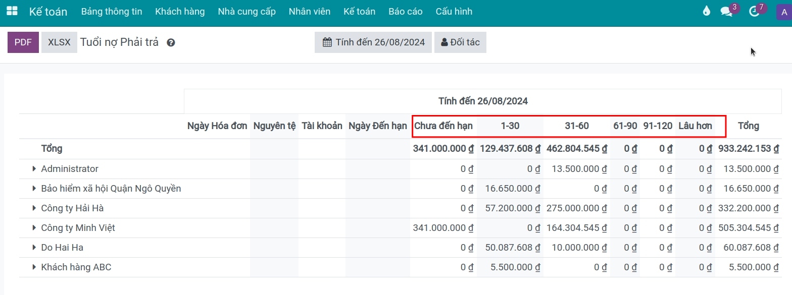Click the Lâu hơn column header

point(695,126)
